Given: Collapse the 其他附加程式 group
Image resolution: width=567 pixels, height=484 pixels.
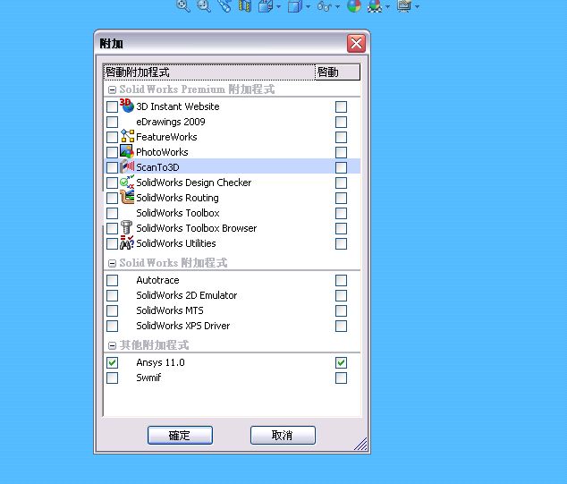Looking at the screenshot, I should pyautogui.click(x=113, y=346).
